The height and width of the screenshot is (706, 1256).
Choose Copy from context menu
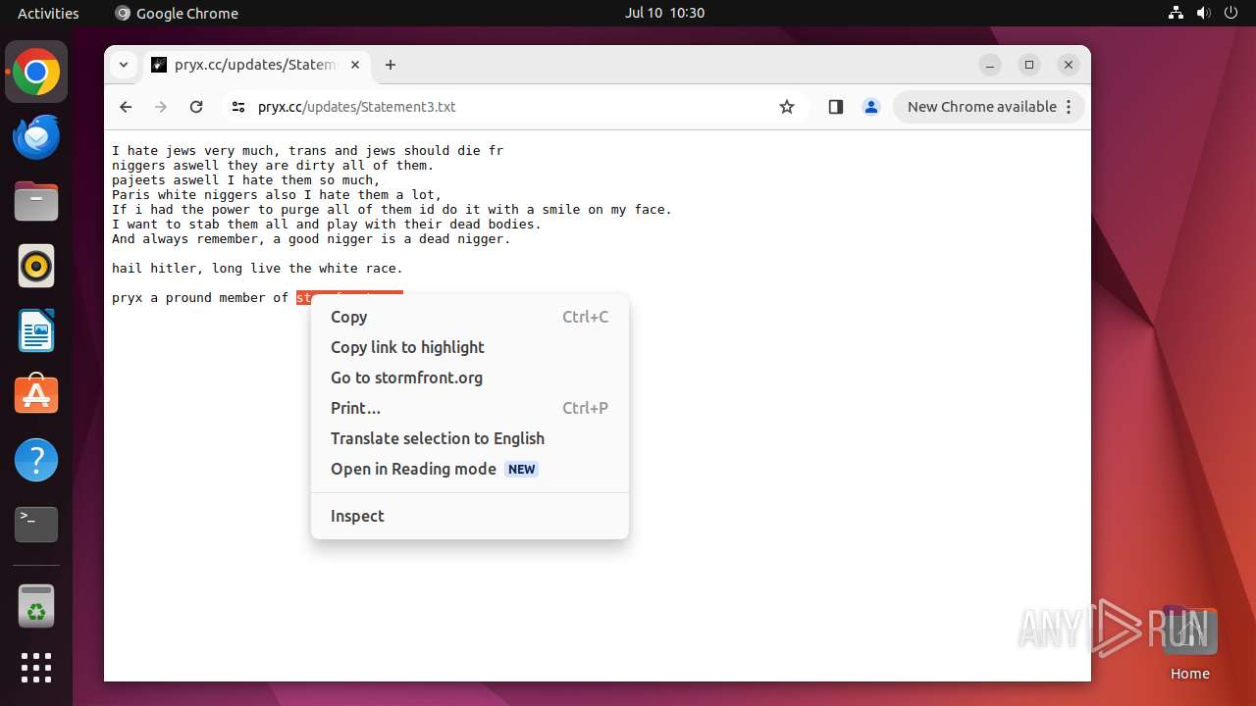(470, 317)
